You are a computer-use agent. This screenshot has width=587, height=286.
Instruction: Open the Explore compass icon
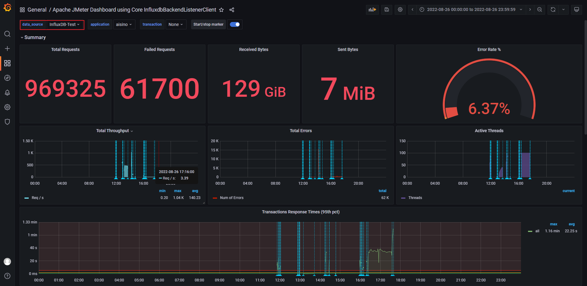7,78
